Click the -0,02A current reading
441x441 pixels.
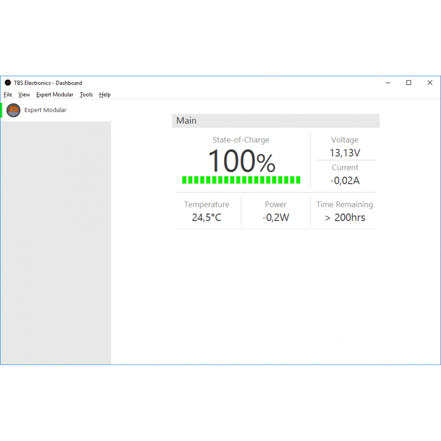345,180
